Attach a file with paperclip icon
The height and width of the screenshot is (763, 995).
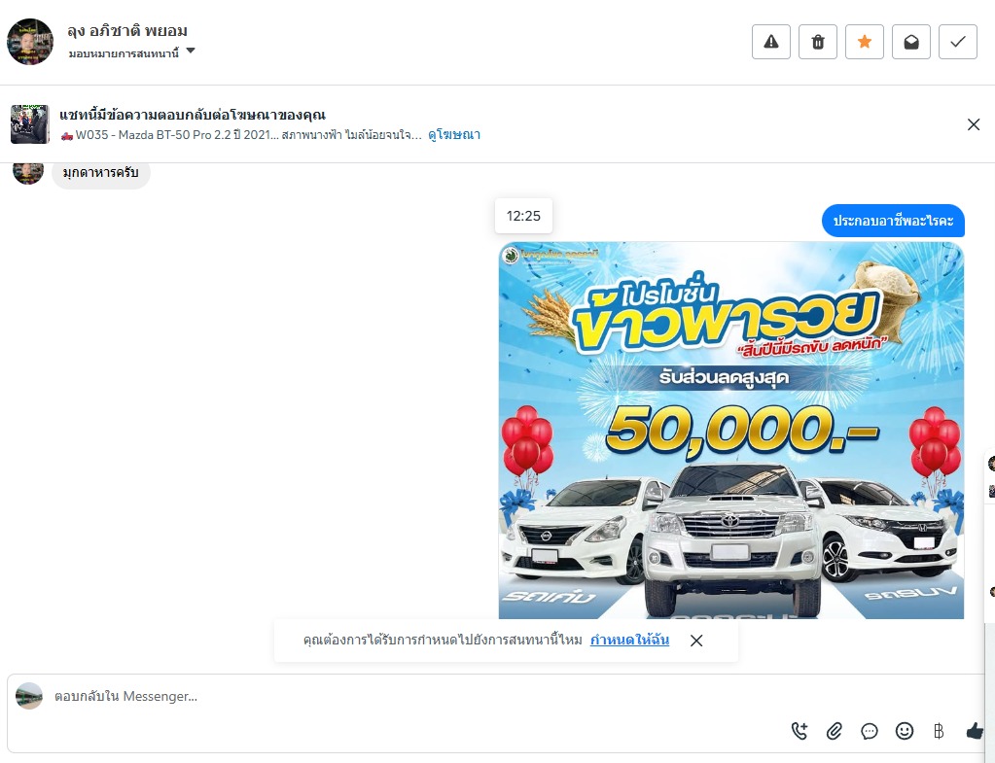coord(835,731)
